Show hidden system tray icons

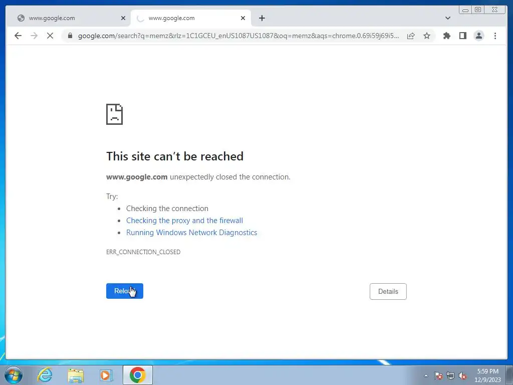click(x=426, y=375)
